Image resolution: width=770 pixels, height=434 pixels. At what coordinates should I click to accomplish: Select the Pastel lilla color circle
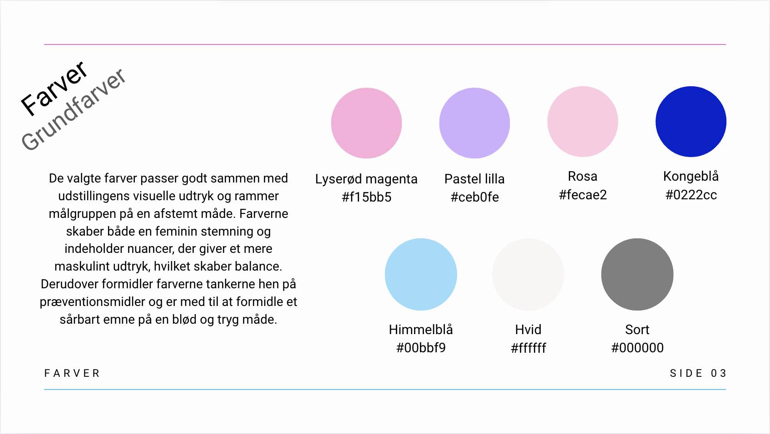point(474,123)
